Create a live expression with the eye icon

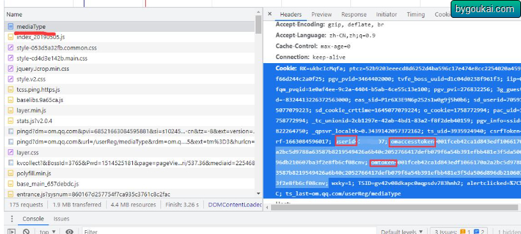70,231
